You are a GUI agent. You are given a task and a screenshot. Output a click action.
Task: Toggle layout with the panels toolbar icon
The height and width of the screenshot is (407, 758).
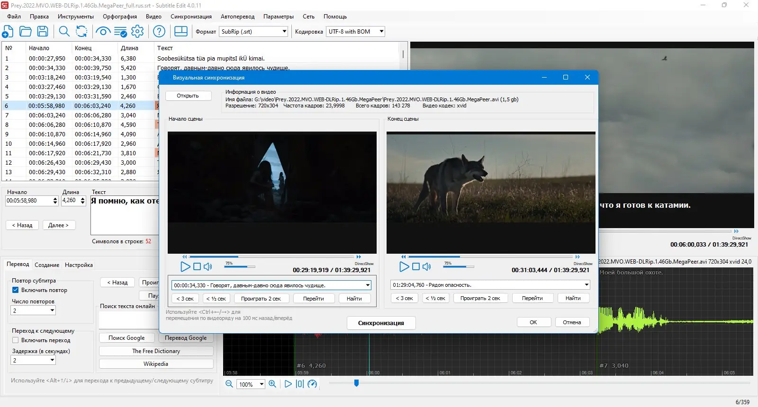coord(181,31)
